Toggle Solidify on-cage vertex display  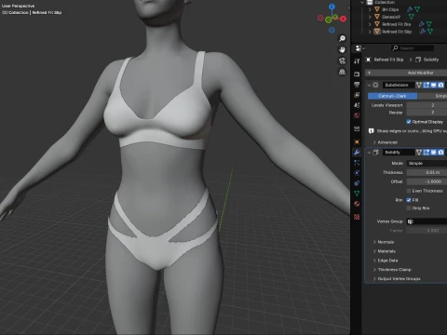tap(419, 153)
